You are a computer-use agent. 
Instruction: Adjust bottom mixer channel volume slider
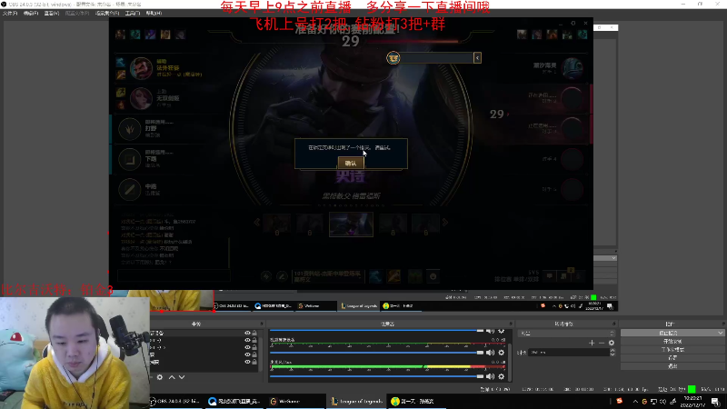pyautogui.click(x=377, y=376)
